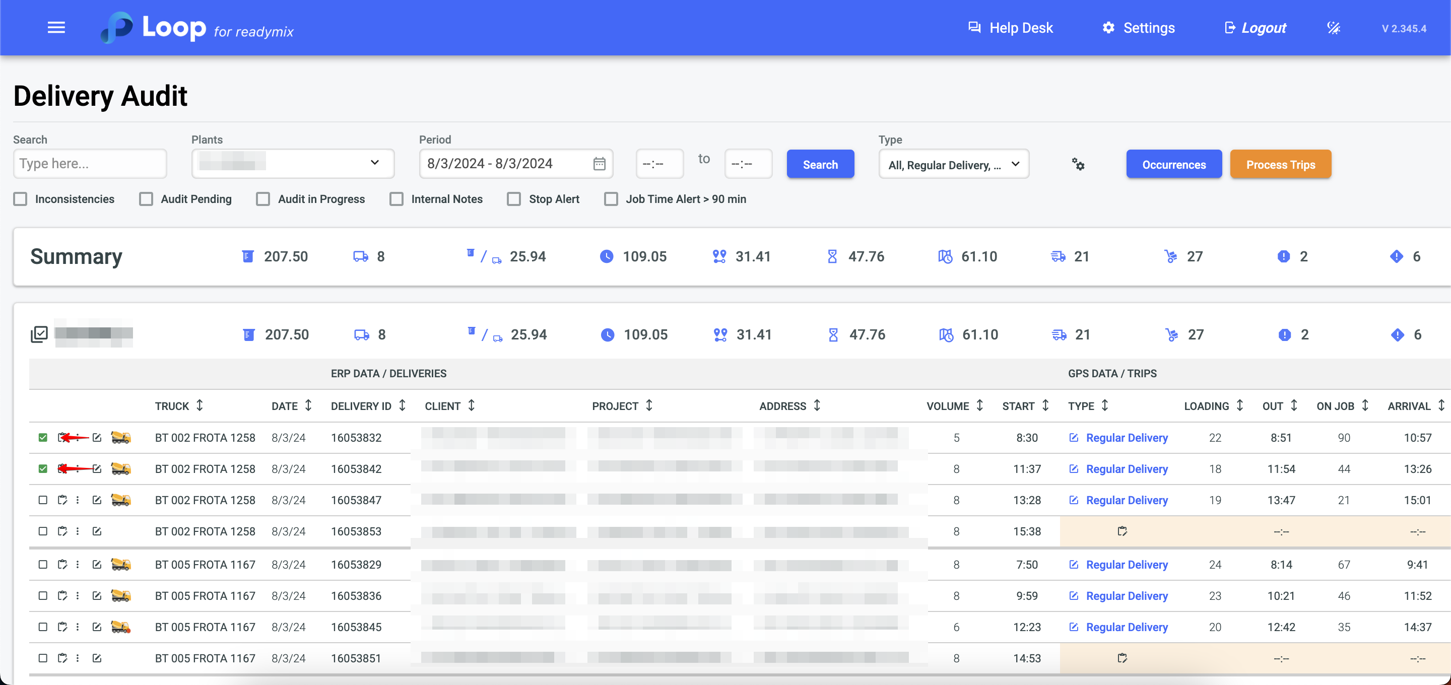Open the hamburger navigation menu
The height and width of the screenshot is (685, 1451).
pyautogui.click(x=56, y=28)
